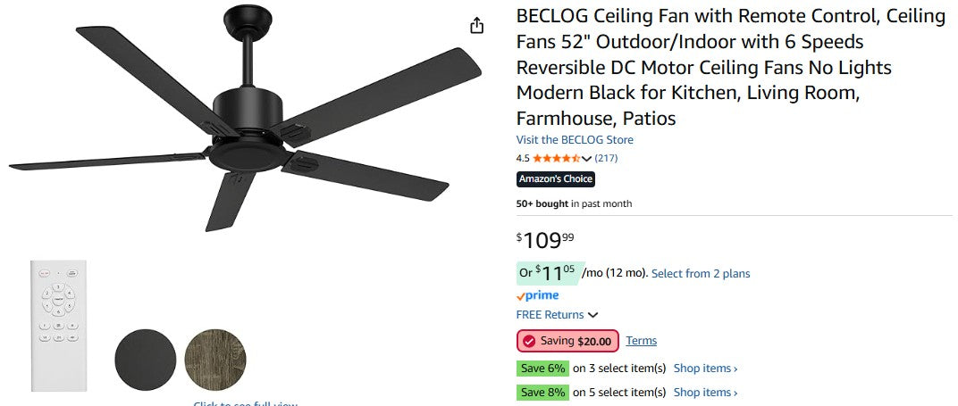Viewport: 958px width, 406px height.
Task: Visit the BECLOG Store link
Action: click(575, 139)
